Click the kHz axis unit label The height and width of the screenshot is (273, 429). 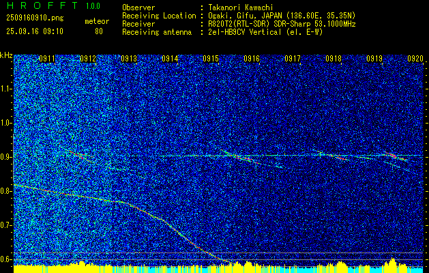point(6,55)
